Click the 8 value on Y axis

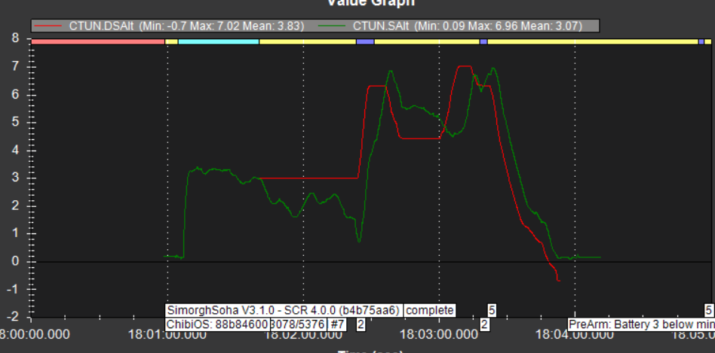pyautogui.click(x=16, y=38)
